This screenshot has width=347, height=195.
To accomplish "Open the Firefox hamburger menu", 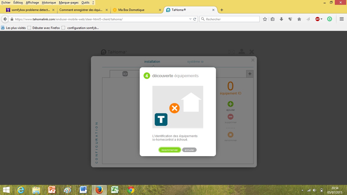I will (341, 19).
